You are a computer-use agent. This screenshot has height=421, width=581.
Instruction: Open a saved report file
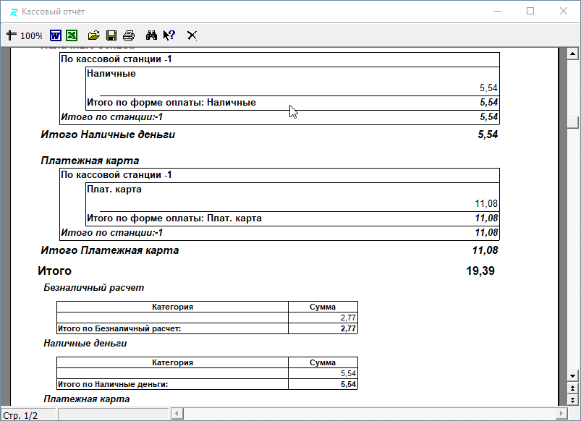pyautogui.click(x=93, y=35)
